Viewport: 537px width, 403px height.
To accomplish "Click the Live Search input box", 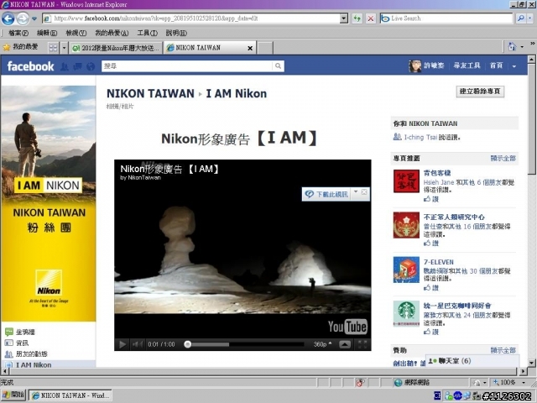I will tap(446, 18).
